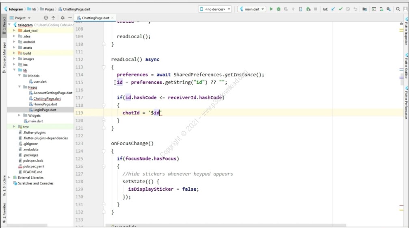Collapse the lib folder in tree

[x=14, y=70]
